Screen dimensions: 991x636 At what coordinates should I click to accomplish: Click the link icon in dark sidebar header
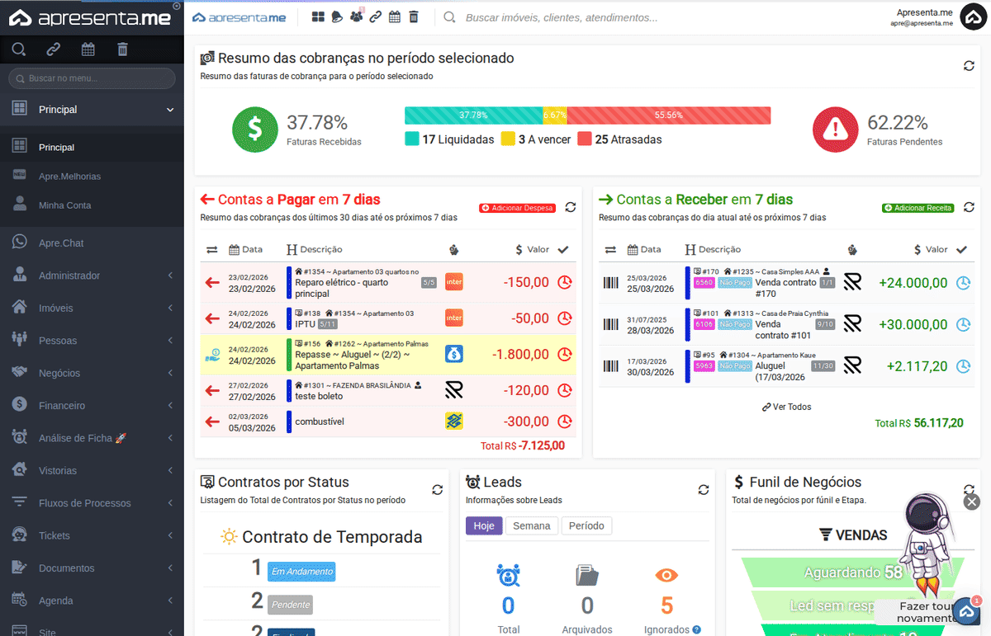coord(53,49)
